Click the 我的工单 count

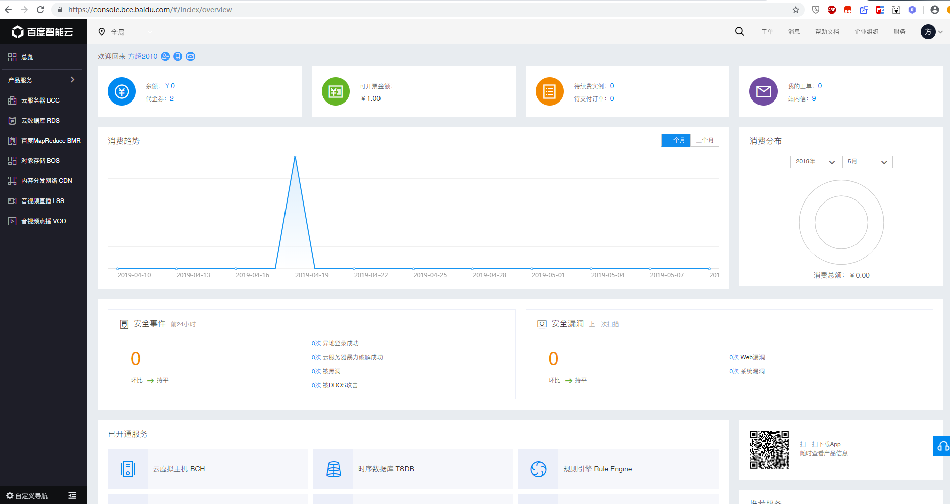(820, 86)
